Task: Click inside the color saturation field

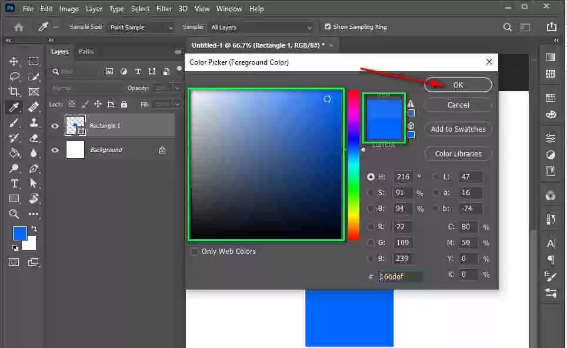Action: pyautogui.click(x=266, y=165)
